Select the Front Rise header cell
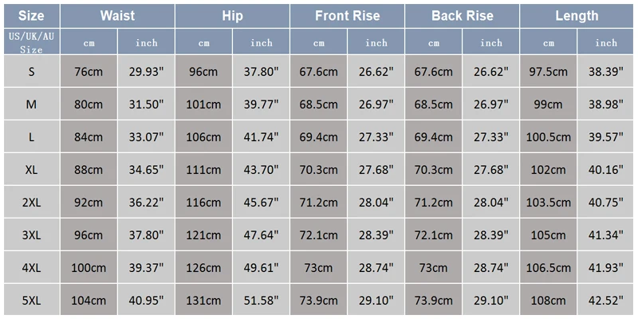Screen dimensions: 638x319 pyautogui.click(x=347, y=16)
